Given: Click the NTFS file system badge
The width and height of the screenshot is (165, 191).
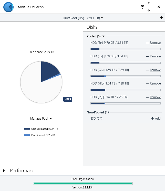Looking at the screenshot, I should [68, 99].
